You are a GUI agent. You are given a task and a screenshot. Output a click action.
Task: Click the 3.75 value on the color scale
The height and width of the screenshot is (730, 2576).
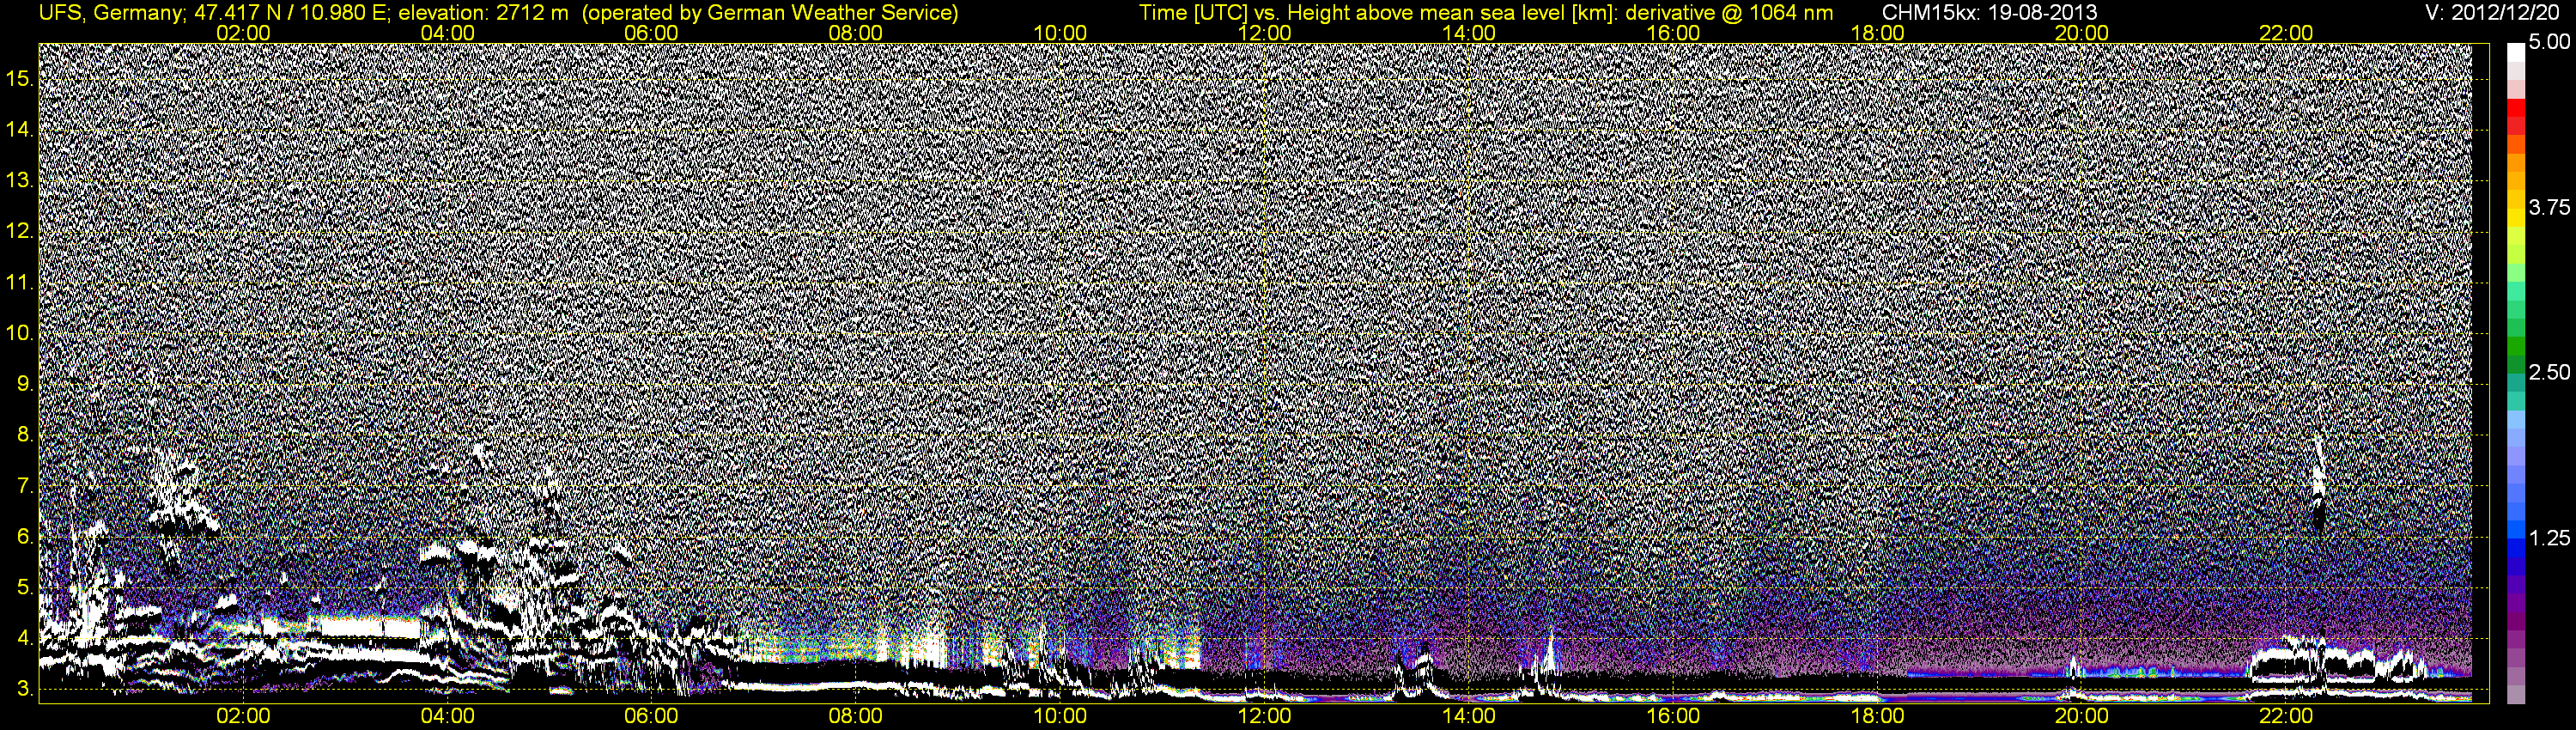2549,207
